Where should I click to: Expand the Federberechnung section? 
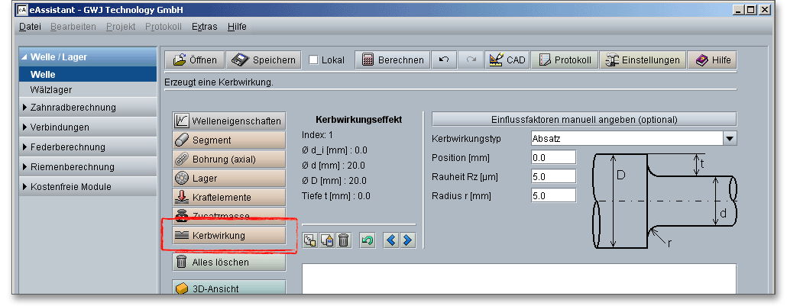(68, 147)
